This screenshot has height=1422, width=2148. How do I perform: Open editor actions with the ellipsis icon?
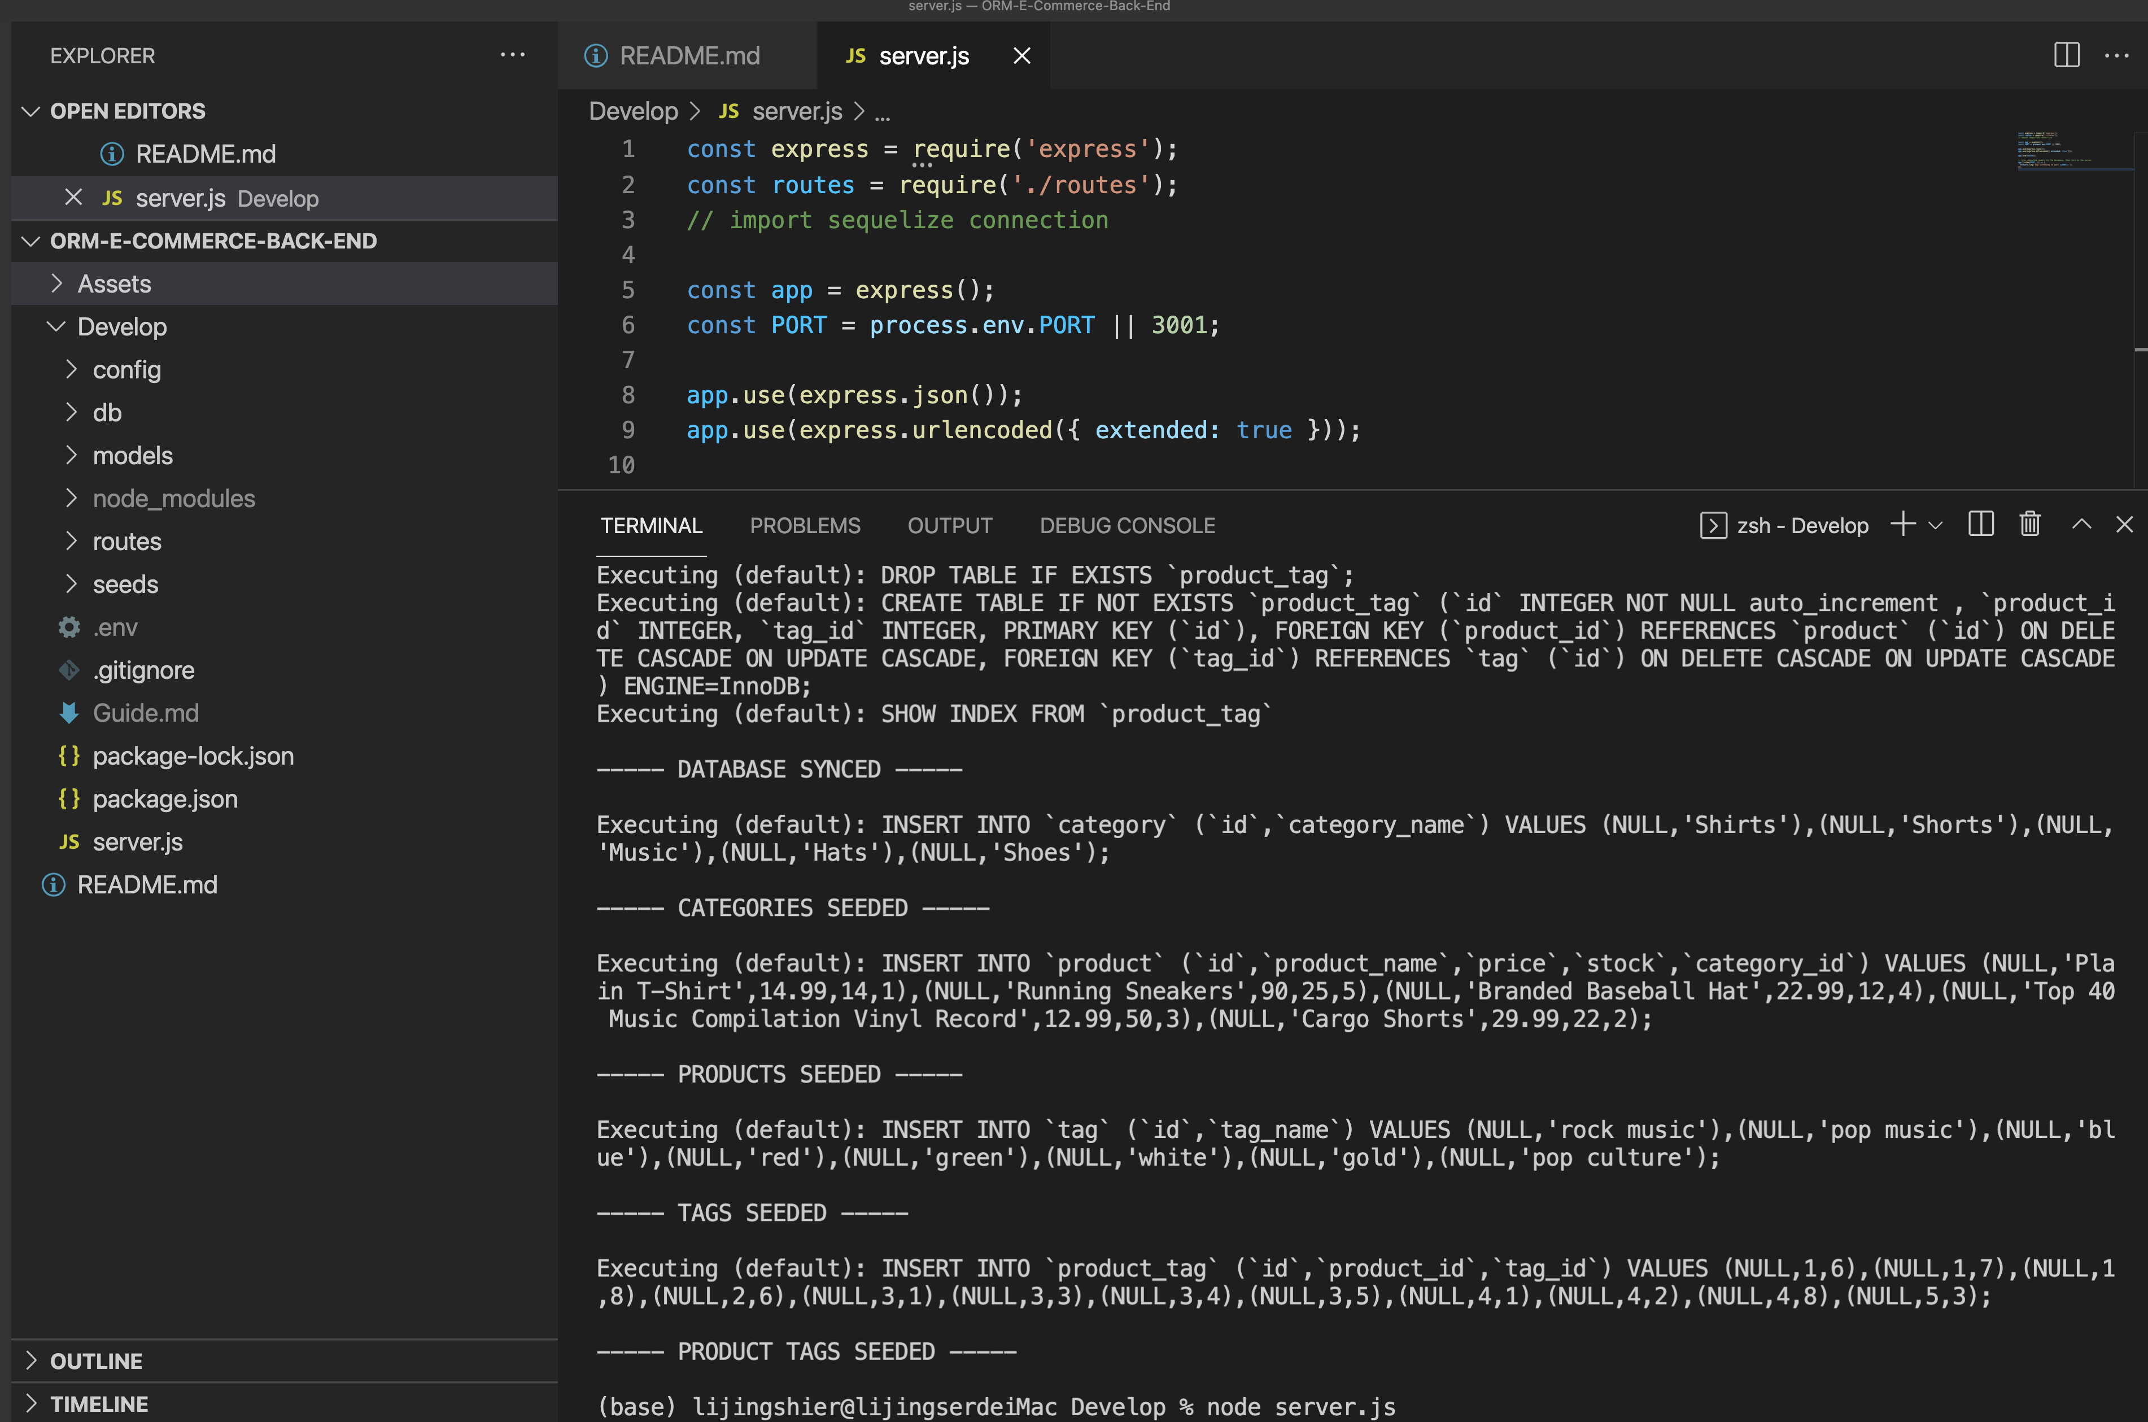click(2117, 55)
